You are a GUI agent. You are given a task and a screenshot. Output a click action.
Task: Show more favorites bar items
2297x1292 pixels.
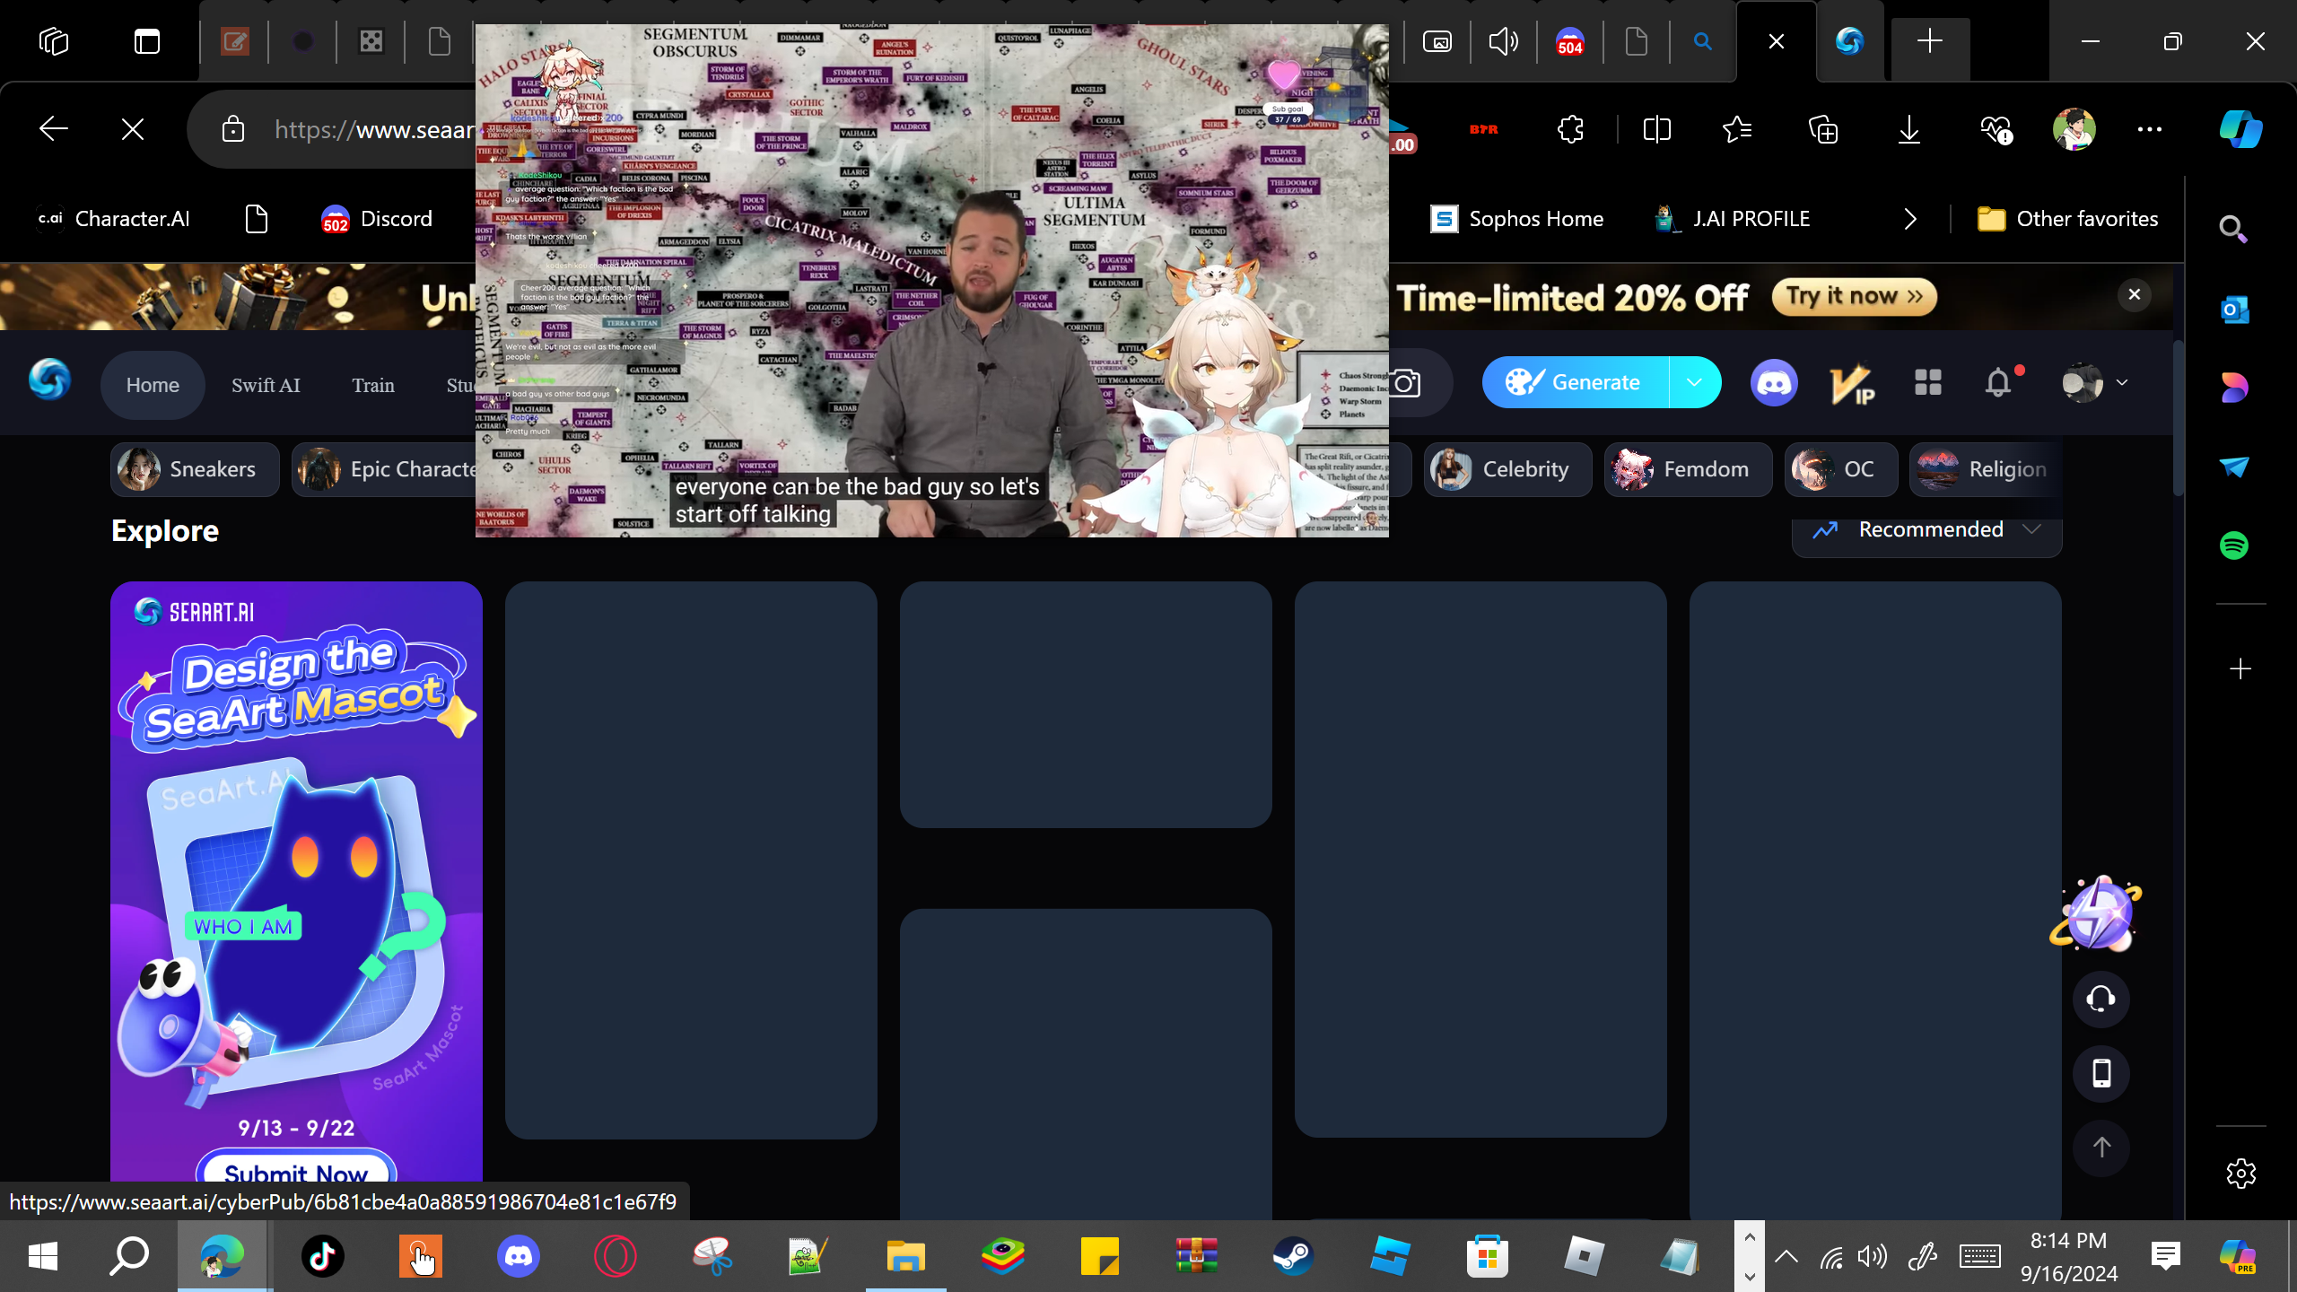point(1909,219)
